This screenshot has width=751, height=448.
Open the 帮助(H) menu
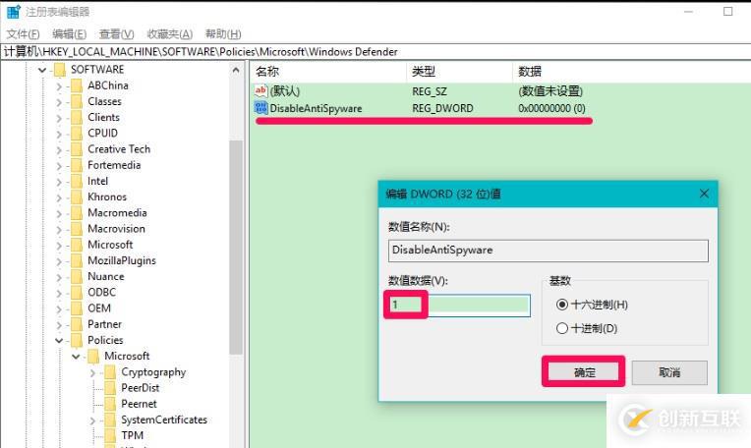(223, 34)
